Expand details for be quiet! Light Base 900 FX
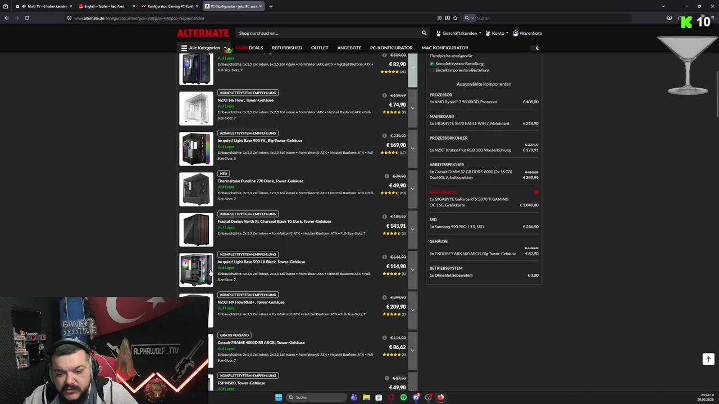 click(412, 149)
